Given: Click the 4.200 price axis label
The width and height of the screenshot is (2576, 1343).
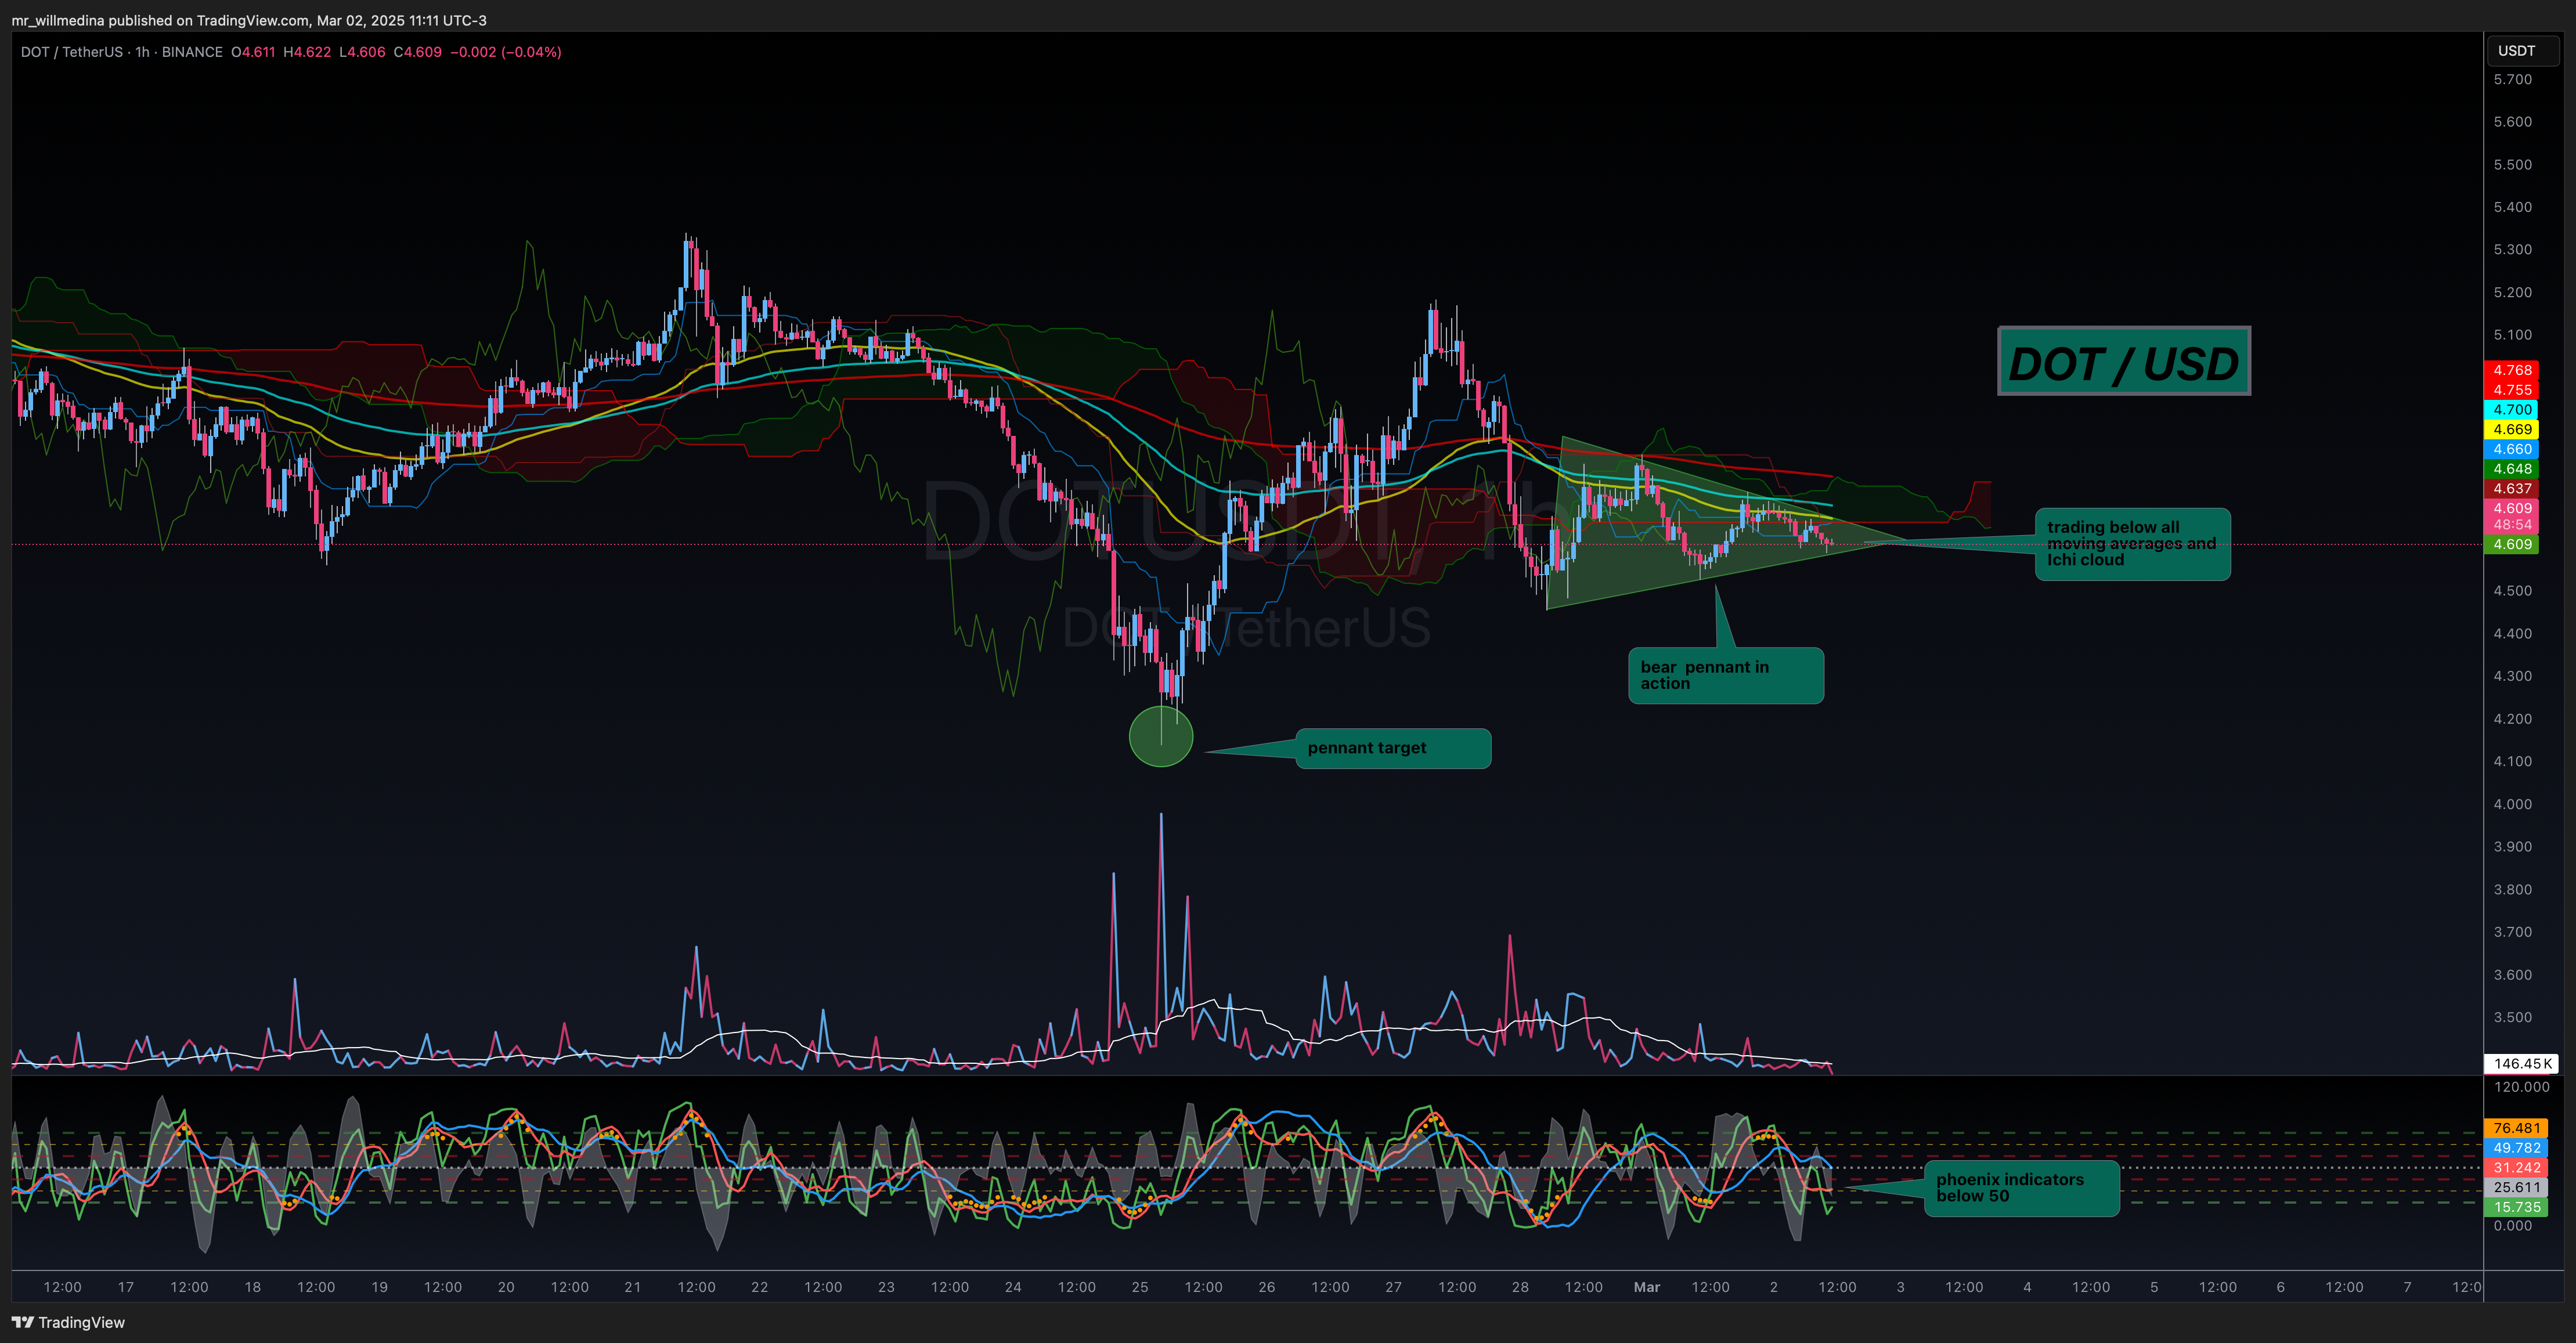Looking at the screenshot, I should 2513,719.
